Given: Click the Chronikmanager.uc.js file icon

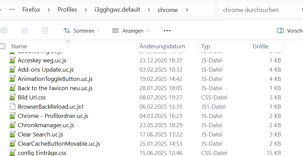Looking at the screenshot, I should point(13,125).
